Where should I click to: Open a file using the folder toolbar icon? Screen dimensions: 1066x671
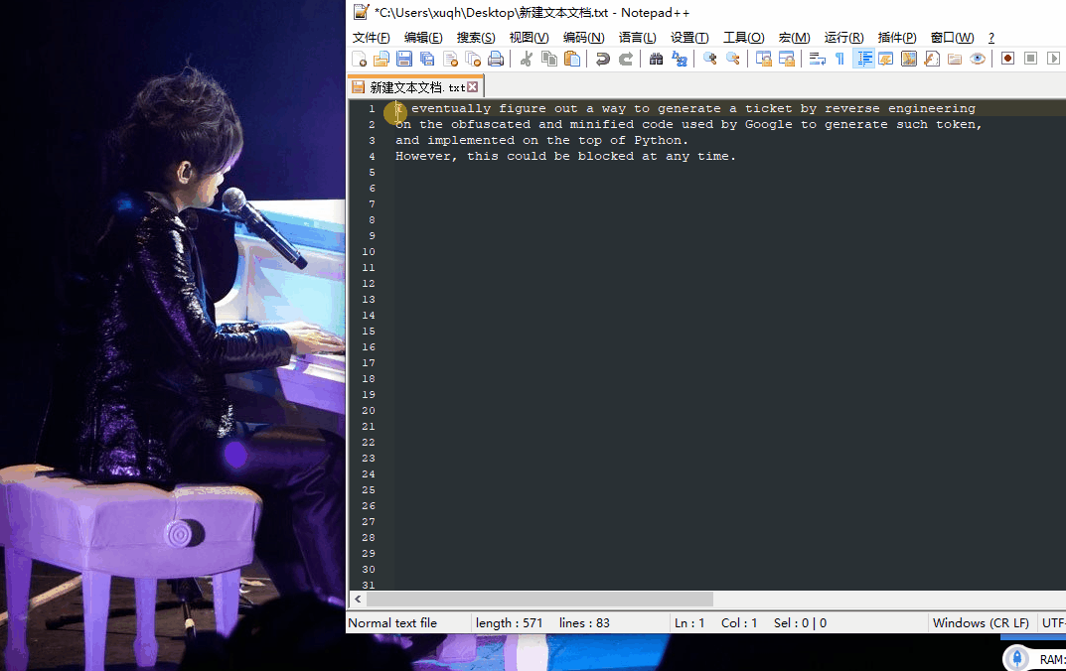coord(381,60)
